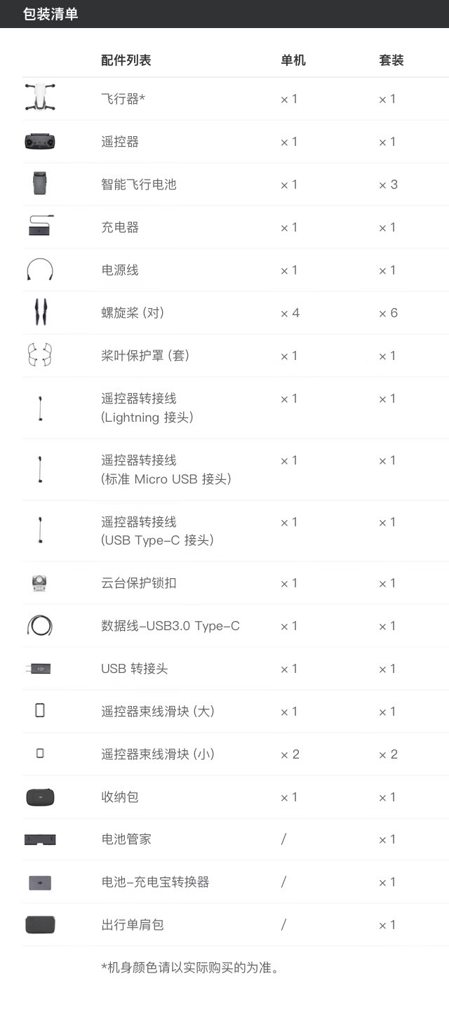Click the 包装清单 header title
This screenshot has height=1014, width=449.
[51, 14]
